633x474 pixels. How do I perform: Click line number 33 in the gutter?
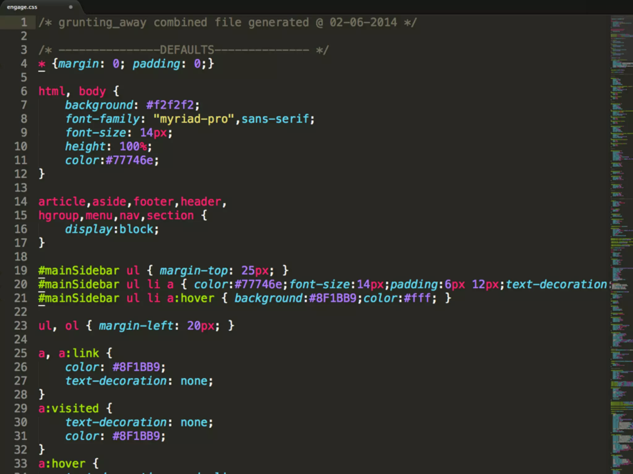tap(21, 464)
